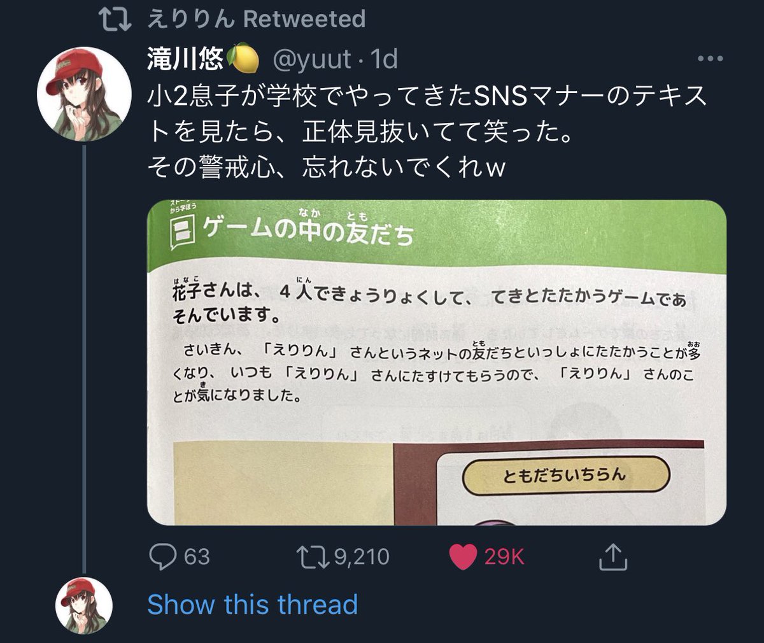View the 63 replies count
The image size is (764, 643).
point(197,557)
